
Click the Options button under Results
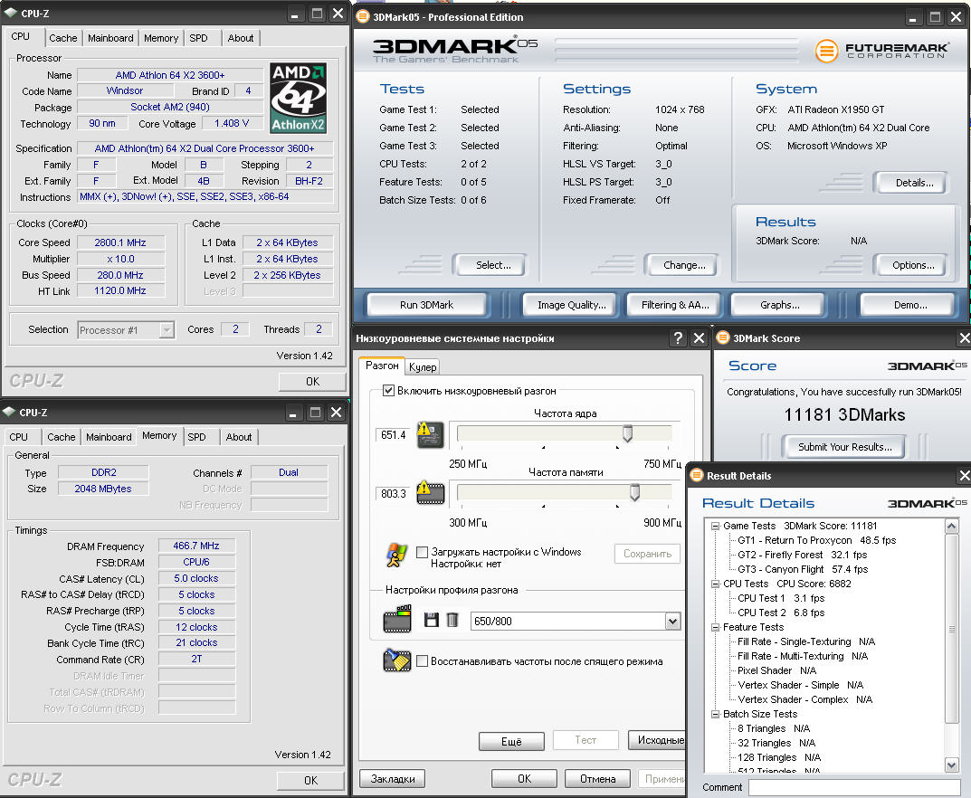click(913, 265)
